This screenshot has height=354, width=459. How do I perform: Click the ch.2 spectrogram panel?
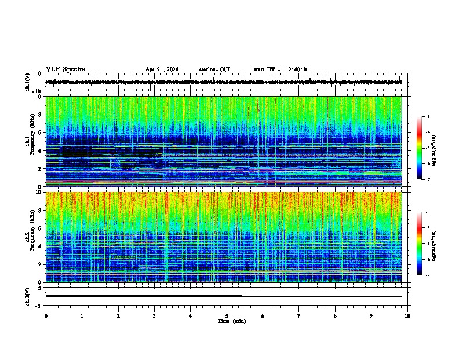224,237
